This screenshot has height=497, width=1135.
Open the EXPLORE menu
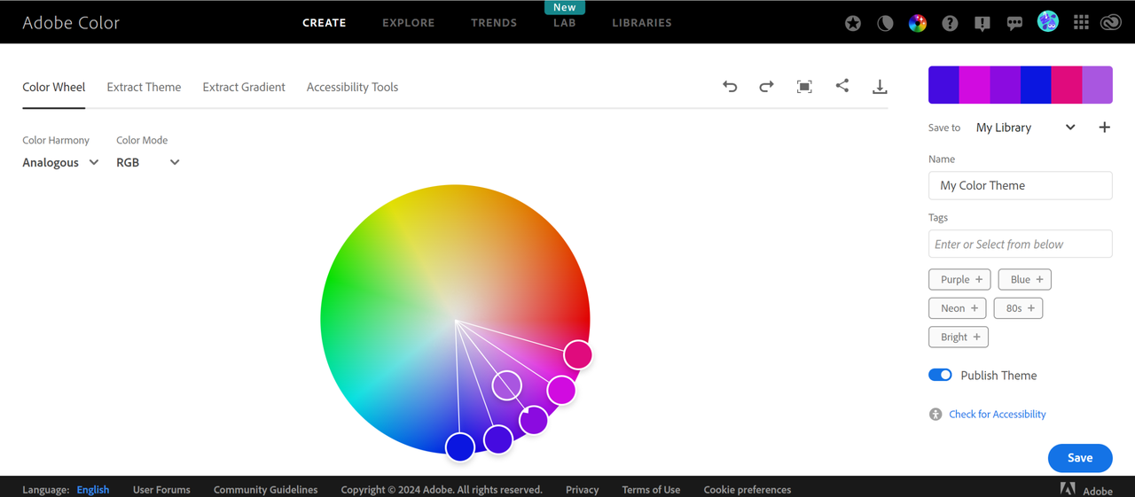(x=409, y=23)
